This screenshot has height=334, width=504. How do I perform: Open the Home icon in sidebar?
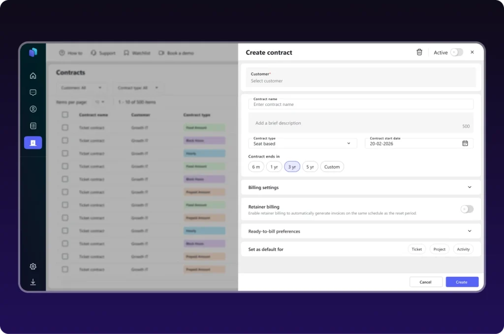(x=33, y=76)
